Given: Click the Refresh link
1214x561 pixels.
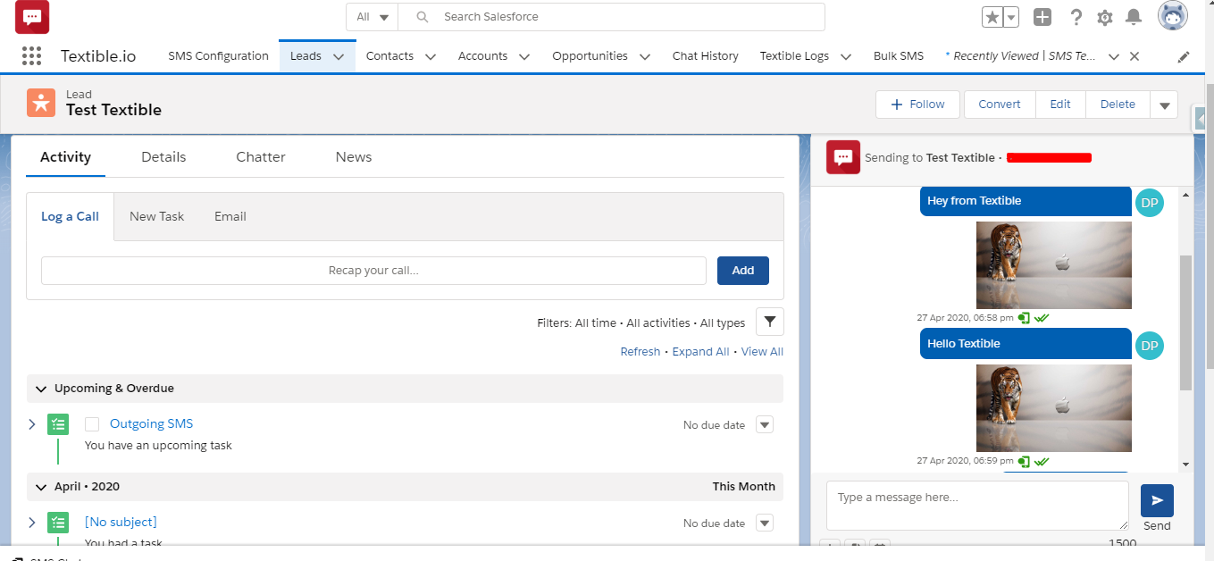Looking at the screenshot, I should click(x=640, y=352).
